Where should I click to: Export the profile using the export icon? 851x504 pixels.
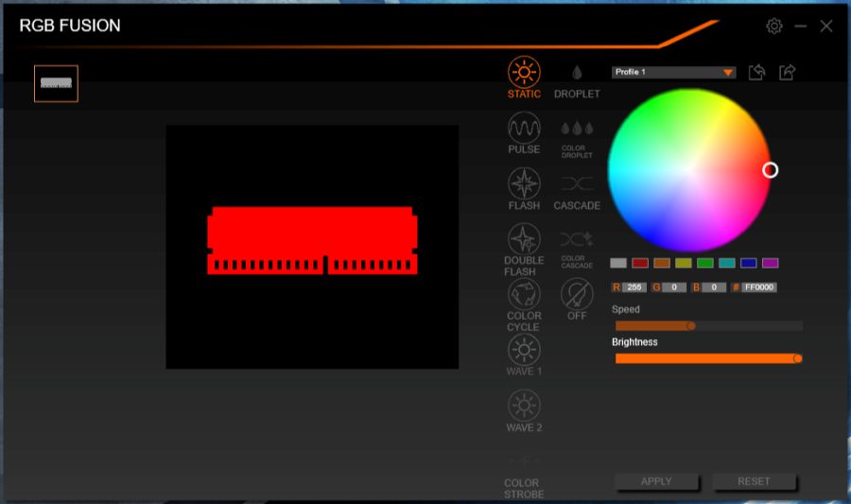tap(787, 72)
